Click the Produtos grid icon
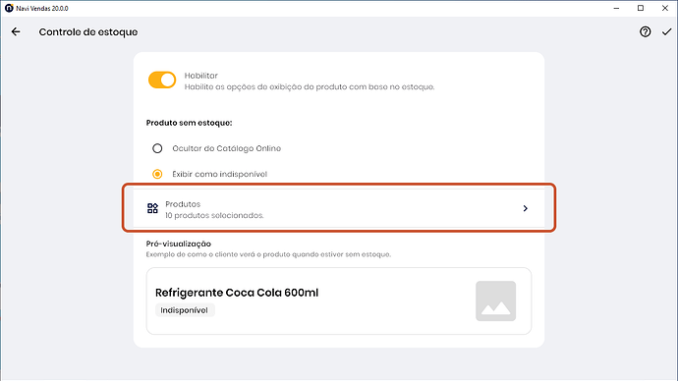The image size is (678, 381). click(152, 208)
